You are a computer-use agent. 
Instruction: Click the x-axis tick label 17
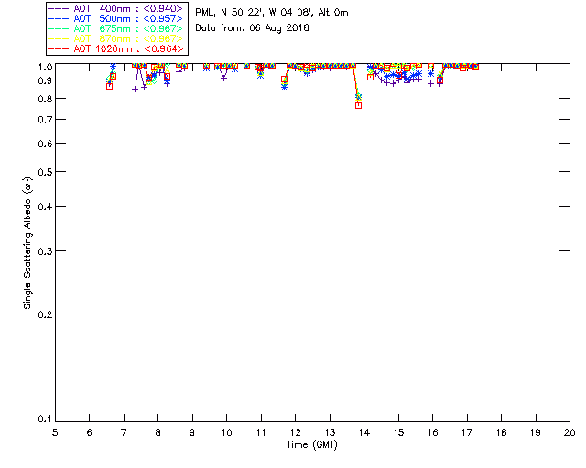(x=467, y=432)
